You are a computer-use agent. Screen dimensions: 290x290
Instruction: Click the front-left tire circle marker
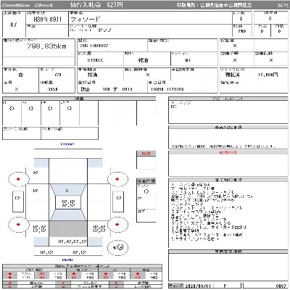point(19,179)
